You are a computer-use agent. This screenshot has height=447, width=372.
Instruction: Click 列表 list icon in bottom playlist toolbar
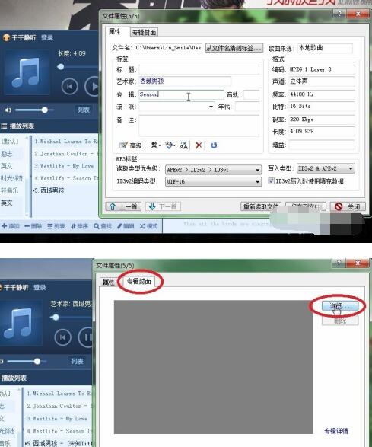(50, 226)
